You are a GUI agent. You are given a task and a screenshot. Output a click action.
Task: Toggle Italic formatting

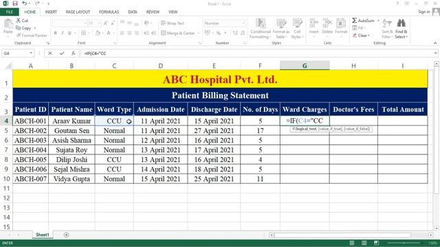(x=63, y=33)
